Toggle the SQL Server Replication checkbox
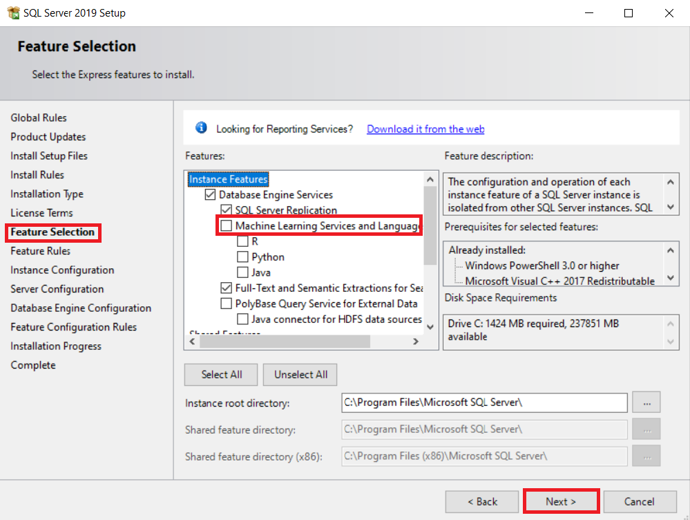 pos(226,210)
